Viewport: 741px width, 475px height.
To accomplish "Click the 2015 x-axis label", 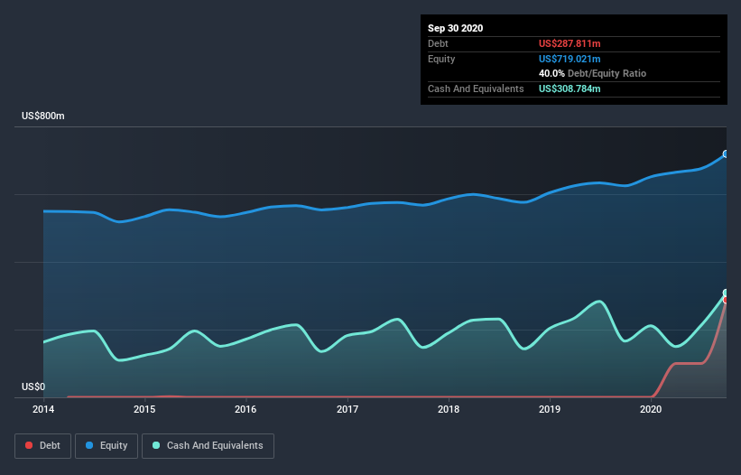I will 144,409.
